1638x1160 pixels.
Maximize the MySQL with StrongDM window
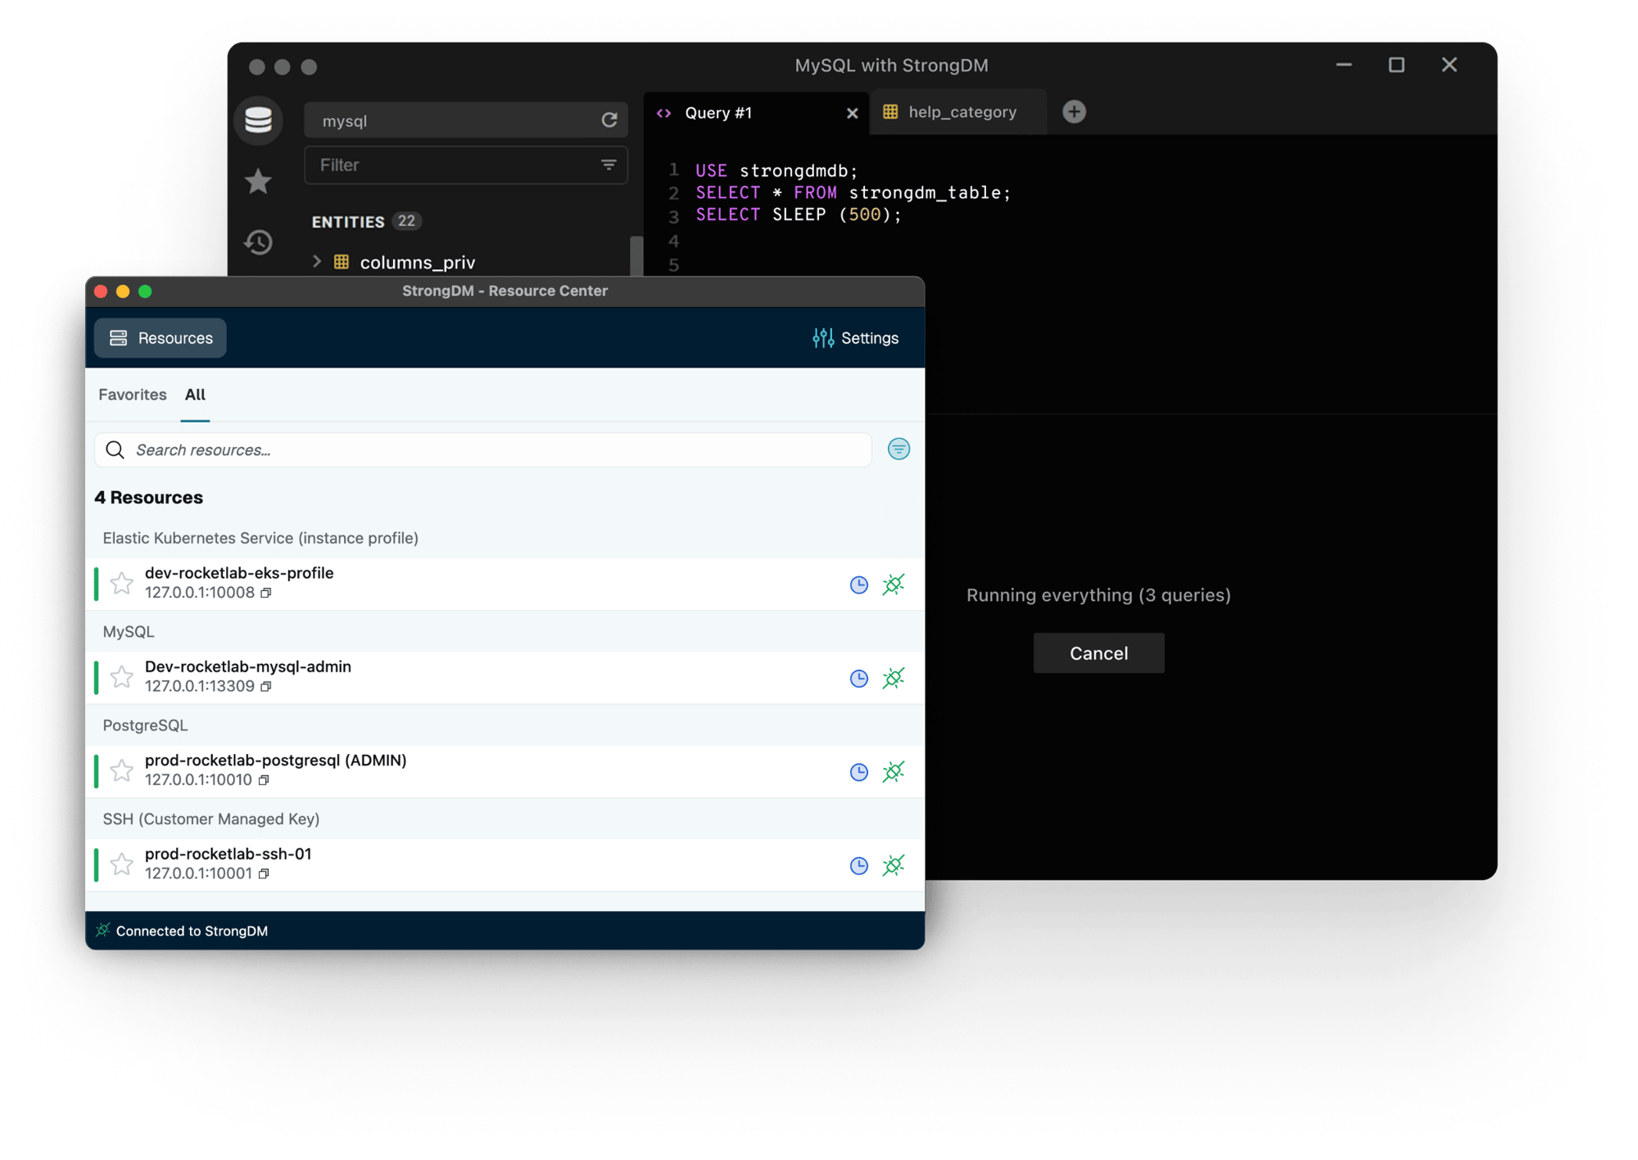[1396, 65]
